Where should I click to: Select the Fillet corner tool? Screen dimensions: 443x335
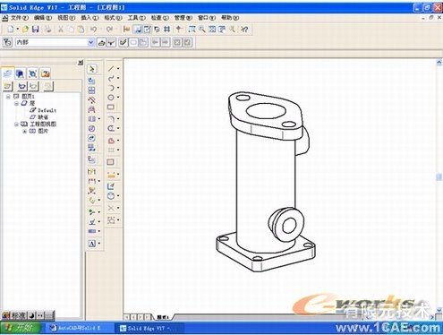pos(111,119)
